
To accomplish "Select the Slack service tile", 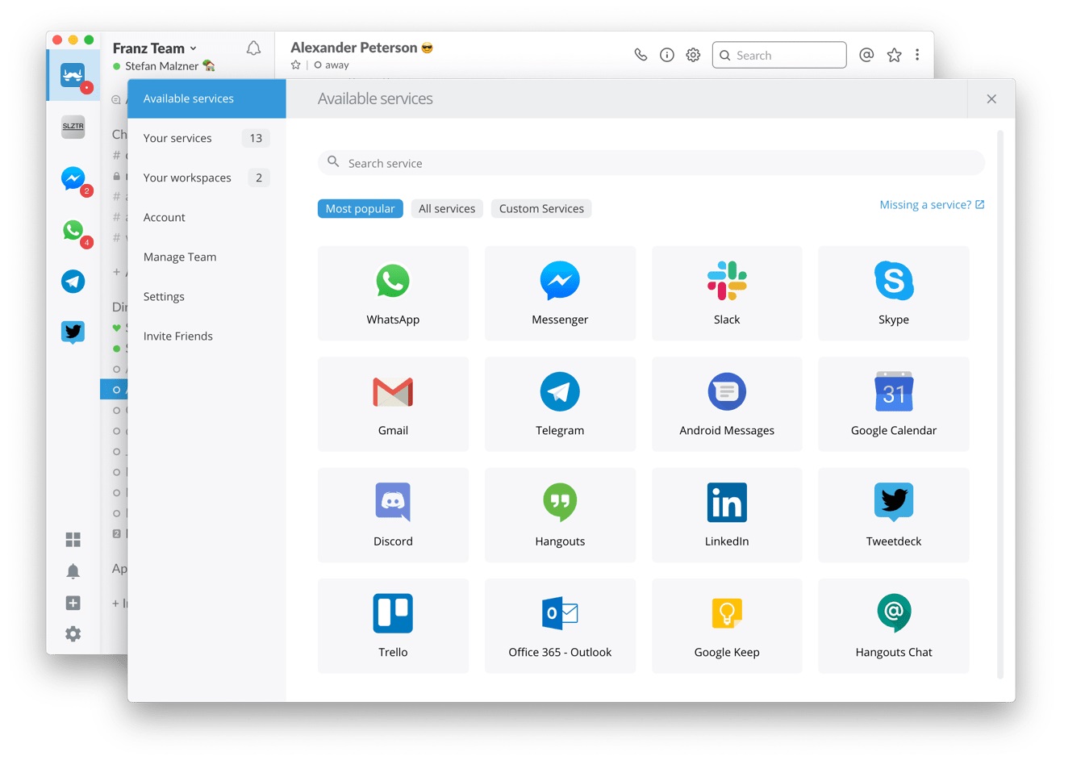I will pos(727,294).
